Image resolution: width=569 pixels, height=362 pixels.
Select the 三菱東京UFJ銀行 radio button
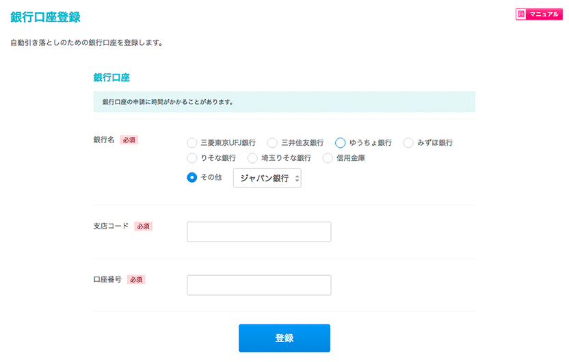pyautogui.click(x=192, y=143)
